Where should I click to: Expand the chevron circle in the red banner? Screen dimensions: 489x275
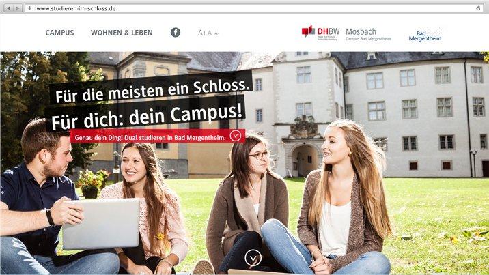click(x=235, y=136)
